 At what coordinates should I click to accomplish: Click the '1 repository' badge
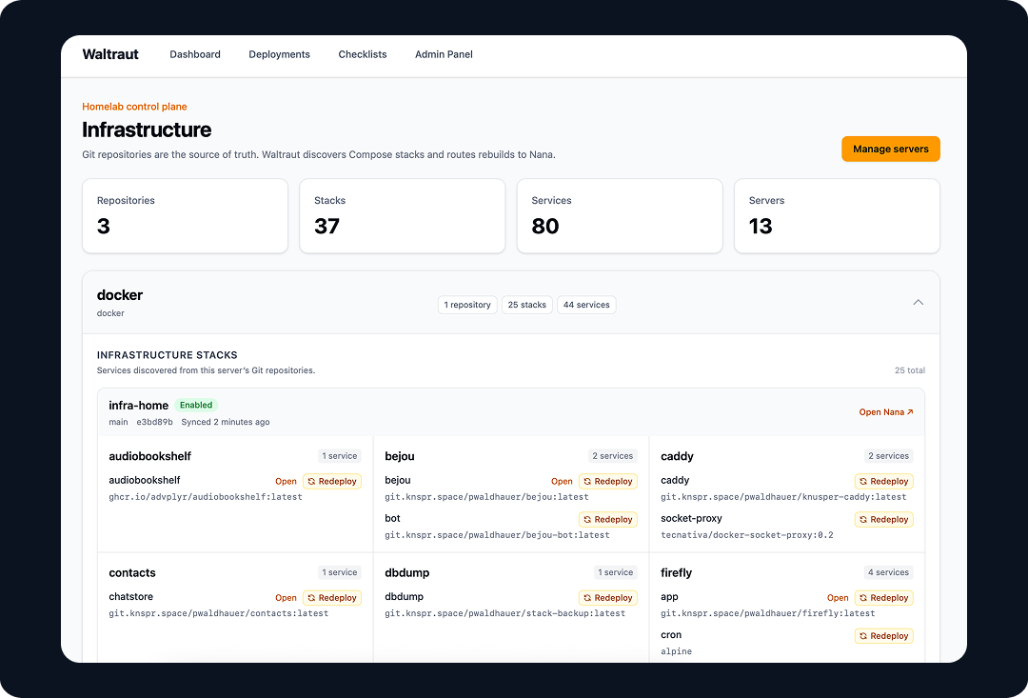(x=467, y=305)
